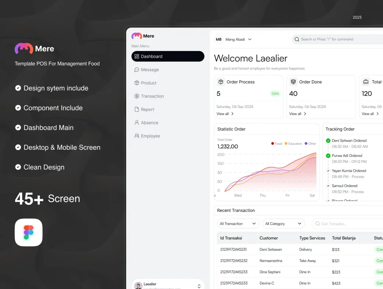Click the Order Done package icon
This screenshot has height=289, width=383.
pyautogui.click(x=293, y=82)
